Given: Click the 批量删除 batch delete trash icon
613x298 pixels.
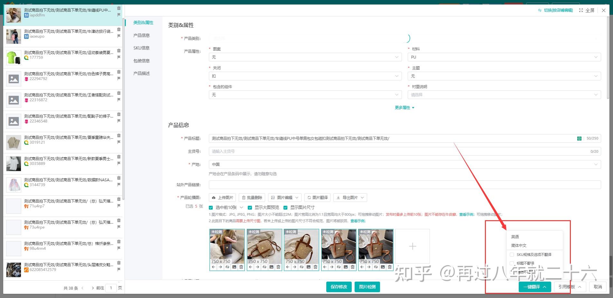Looking at the screenshot, I should [x=244, y=197].
